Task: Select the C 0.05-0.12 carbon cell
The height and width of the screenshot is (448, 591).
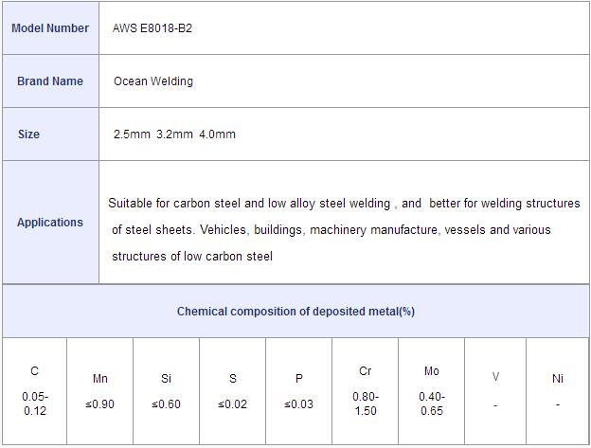Action: tap(35, 391)
